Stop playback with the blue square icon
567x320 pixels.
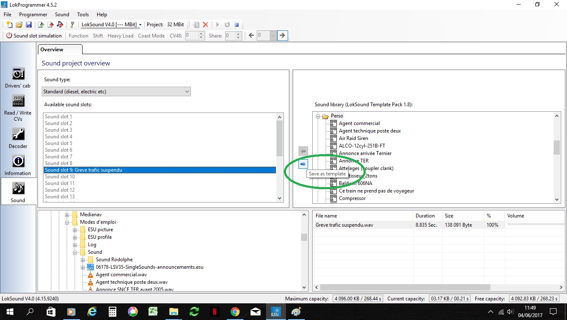pos(236,25)
